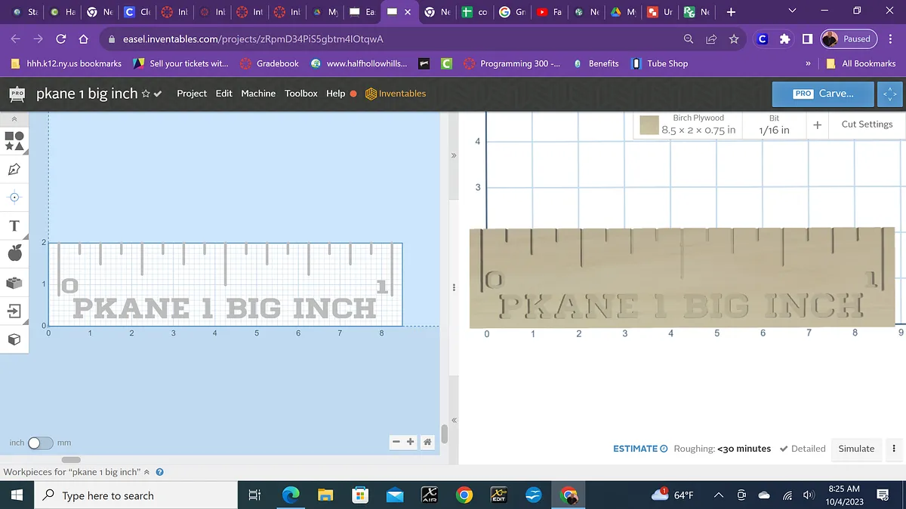Screen dimensions: 906x509
Task: Expand the workpieces panel chevron
Action: click(x=146, y=473)
